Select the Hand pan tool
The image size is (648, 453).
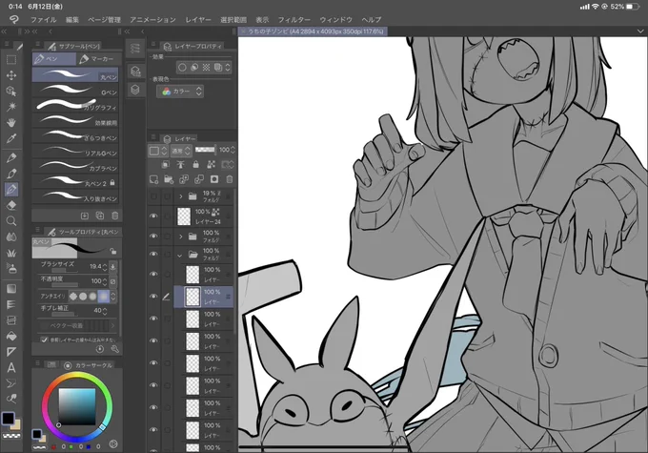[x=11, y=122]
